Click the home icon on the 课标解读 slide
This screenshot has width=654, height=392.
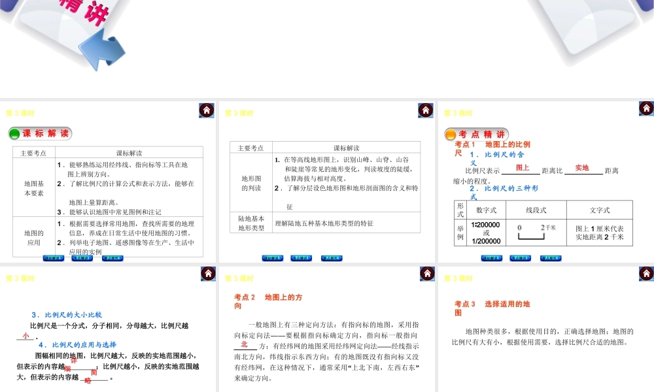(207, 110)
